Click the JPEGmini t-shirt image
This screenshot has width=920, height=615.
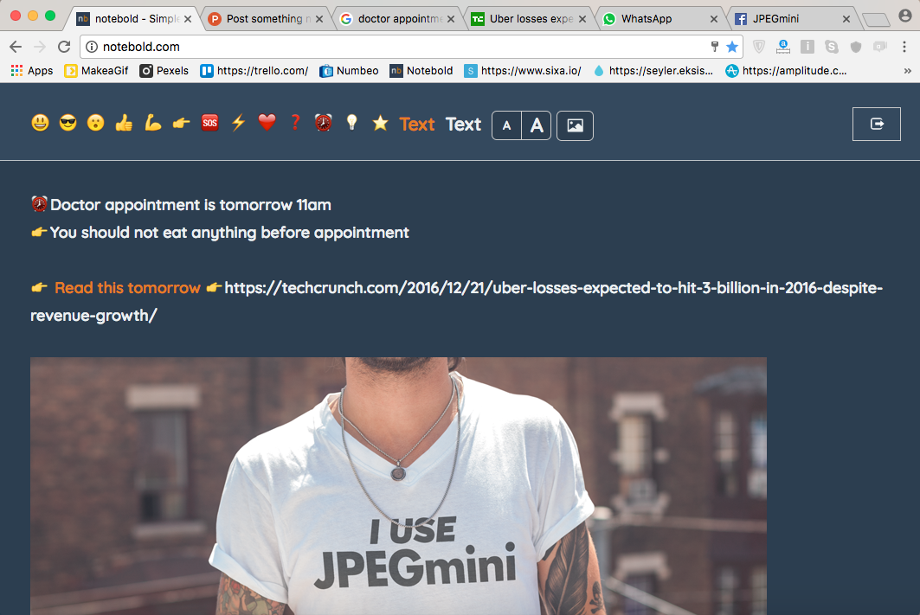click(x=398, y=486)
